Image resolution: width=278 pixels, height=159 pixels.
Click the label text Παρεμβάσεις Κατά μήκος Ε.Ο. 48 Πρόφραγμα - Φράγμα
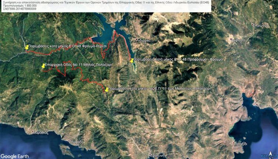point(178,60)
